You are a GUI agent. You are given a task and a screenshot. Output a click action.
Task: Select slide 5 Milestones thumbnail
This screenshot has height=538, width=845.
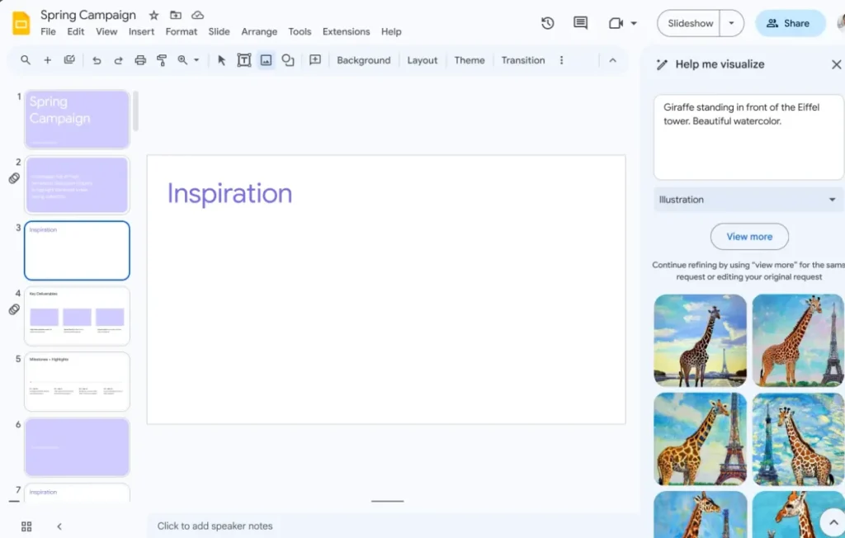[77, 382]
